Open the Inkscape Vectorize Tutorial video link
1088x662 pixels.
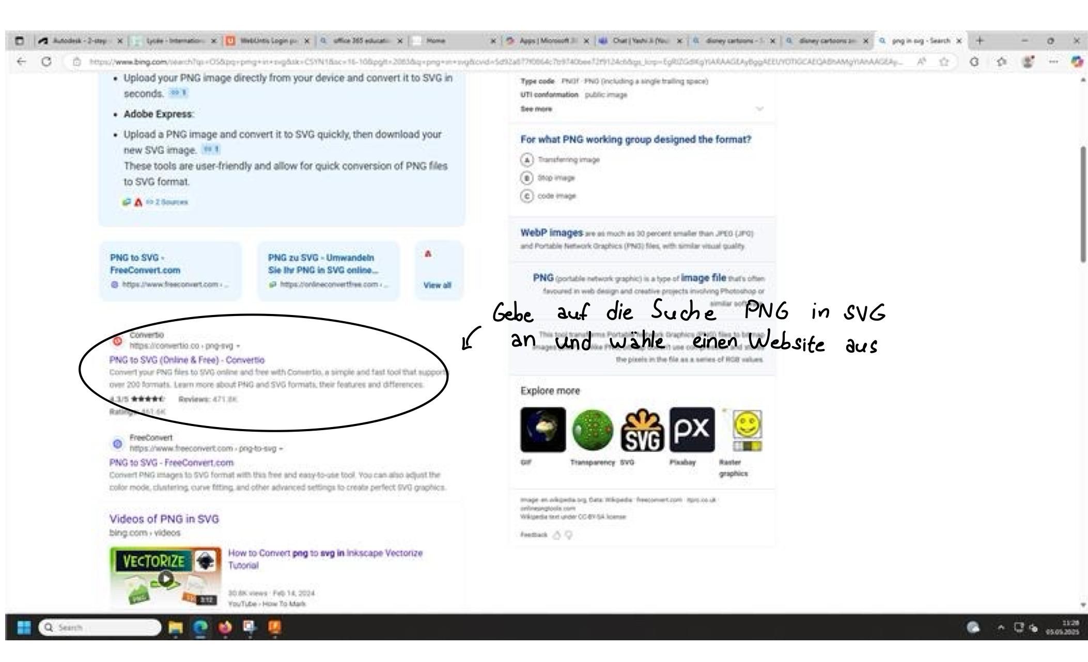click(325, 559)
